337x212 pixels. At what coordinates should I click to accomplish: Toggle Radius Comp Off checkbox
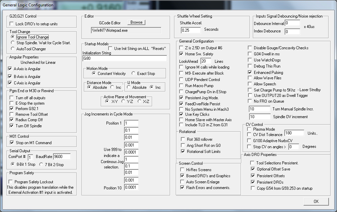click(x=11, y=120)
